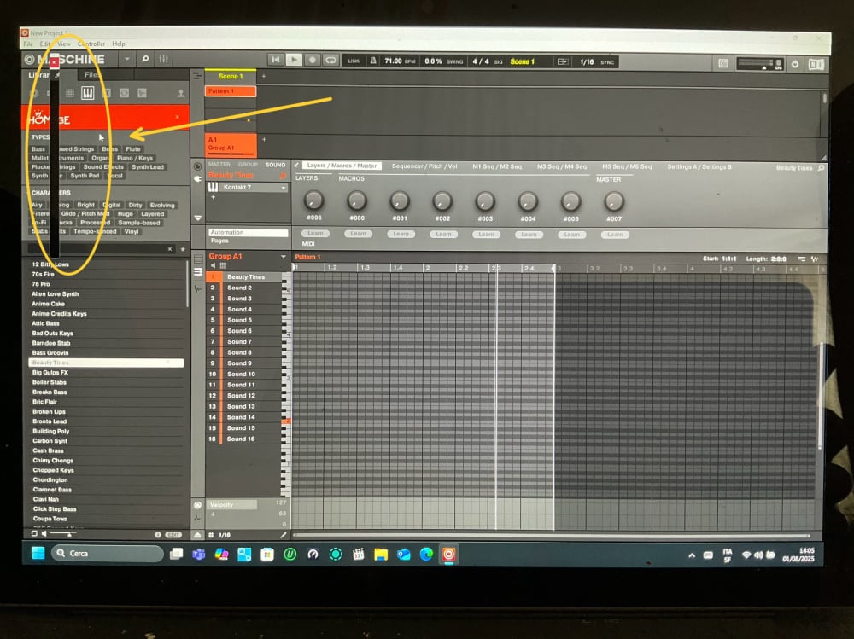This screenshot has width=854, height=639.
Task: Arm recording with the Record button
Action: coord(312,60)
